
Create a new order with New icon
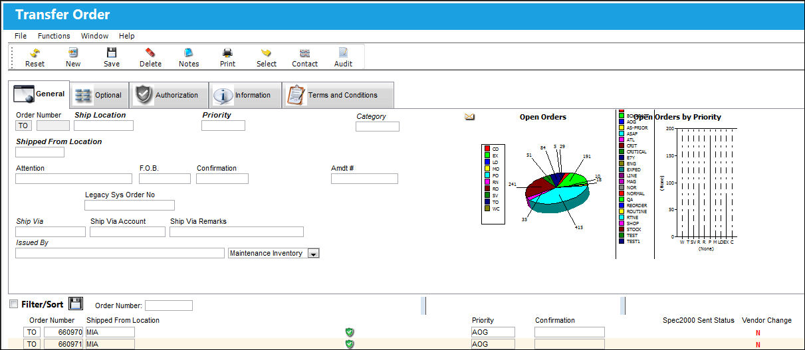pos(73,52)
